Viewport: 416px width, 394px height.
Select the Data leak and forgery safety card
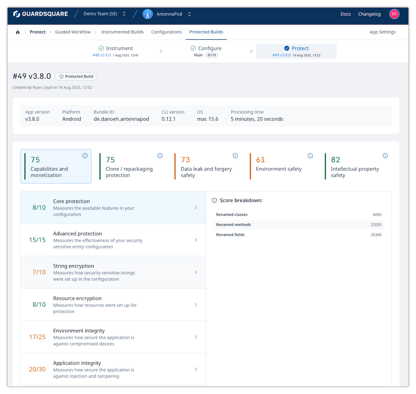click(208, 166)
